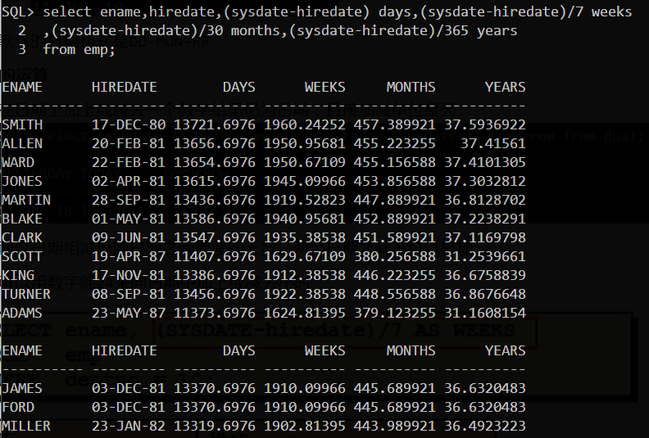The width and height of the screenshot is (649, 438).
Task: Click months value 443.989921
Action: coord(394,426)
